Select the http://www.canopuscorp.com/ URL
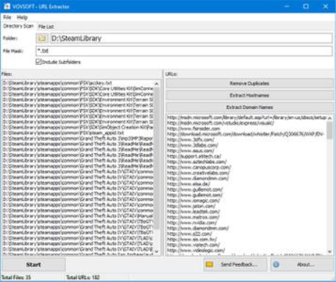Viewport: 336px width, 282px height. click(x=199, y=167)
